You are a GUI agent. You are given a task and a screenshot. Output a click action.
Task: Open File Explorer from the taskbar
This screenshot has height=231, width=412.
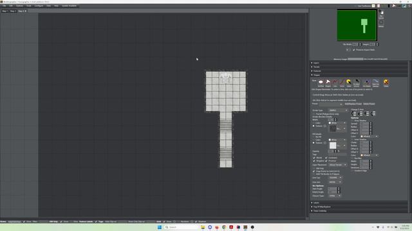click(203, 227)
